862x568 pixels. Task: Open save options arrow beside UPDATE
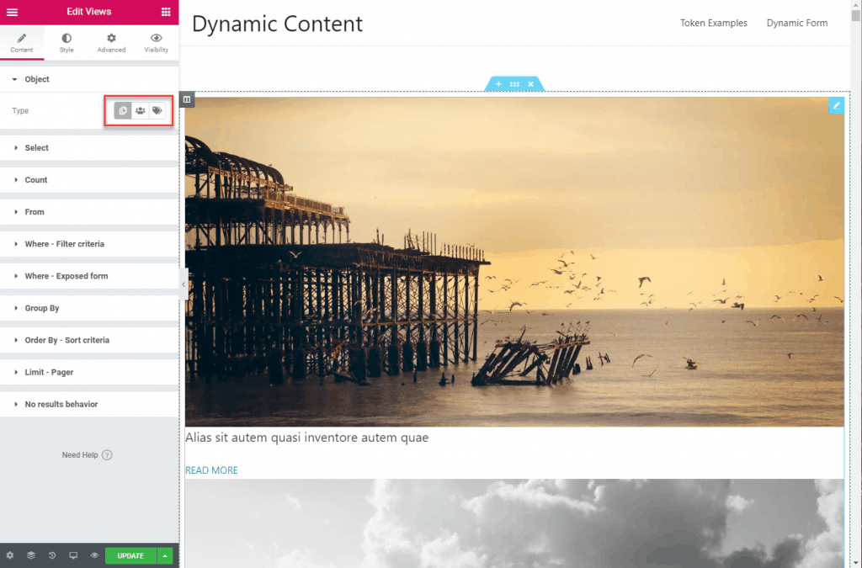pyautogui.click(x=166, y=555)
